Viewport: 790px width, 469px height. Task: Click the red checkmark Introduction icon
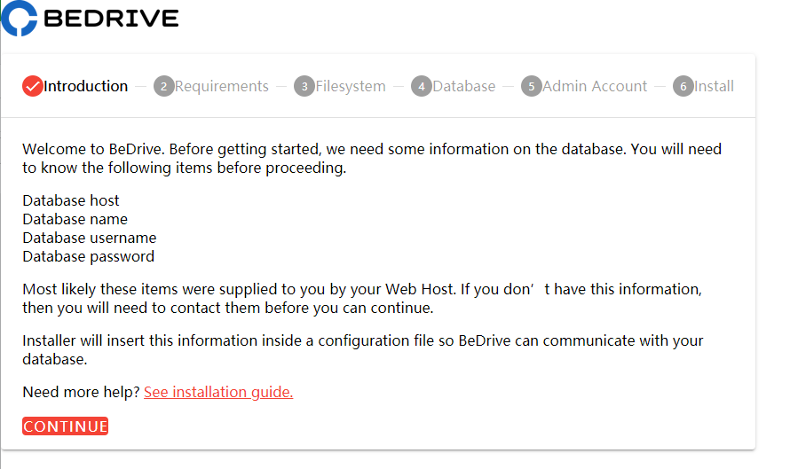tap(32, 86)
